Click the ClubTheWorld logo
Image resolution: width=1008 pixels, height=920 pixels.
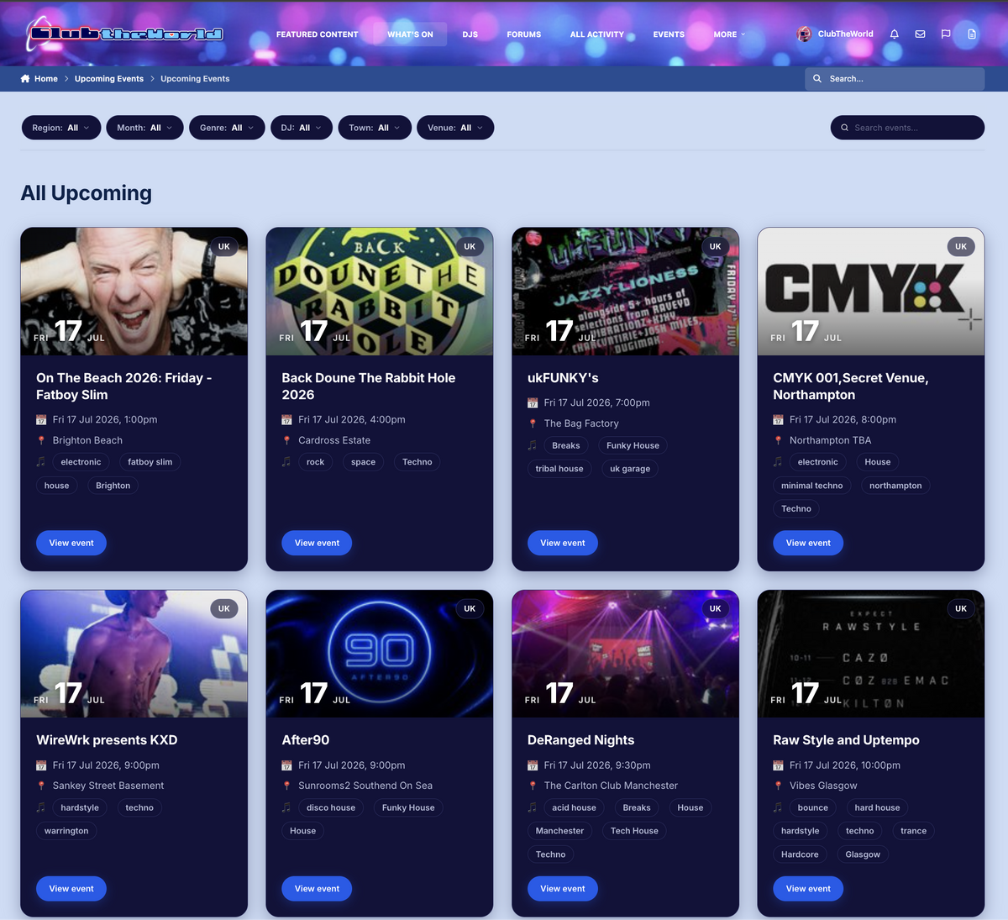pos(124,34)
